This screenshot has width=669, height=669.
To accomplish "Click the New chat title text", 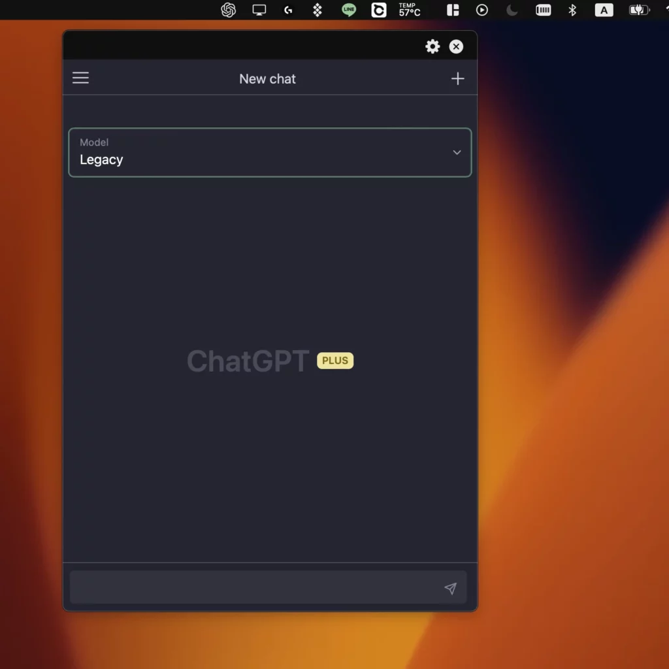I will click(x=267, y=79).
